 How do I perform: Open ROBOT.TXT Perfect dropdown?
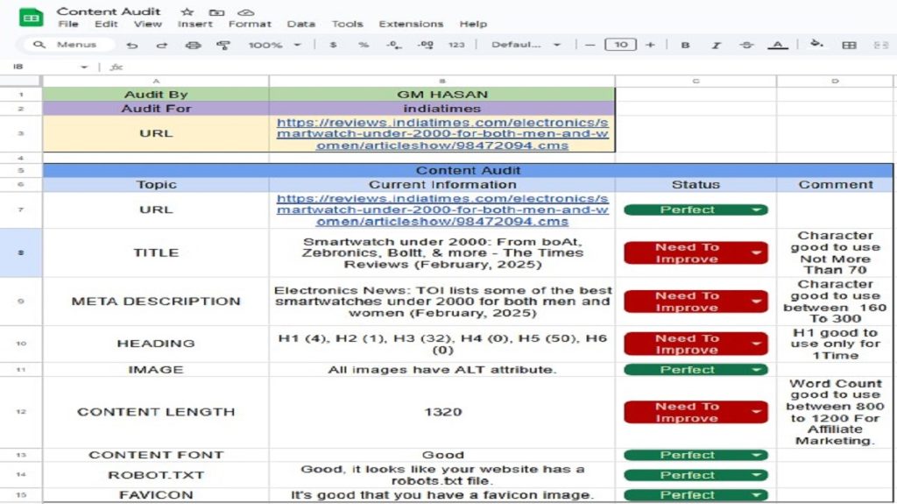click(x=696, y=475)
